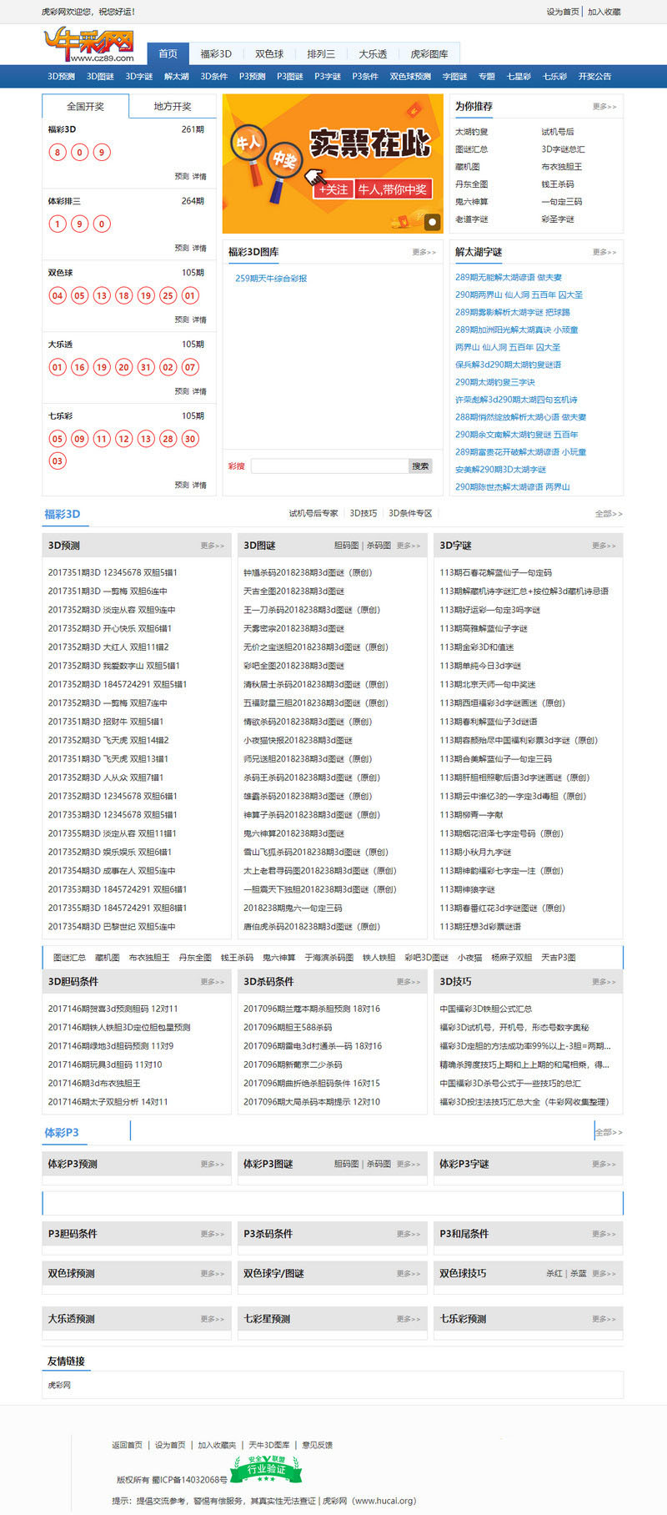The height and width of the screenshot is (1515, 667).
Task: Click number ball 31 in 大乐透 results
Action: pos(146,367)
